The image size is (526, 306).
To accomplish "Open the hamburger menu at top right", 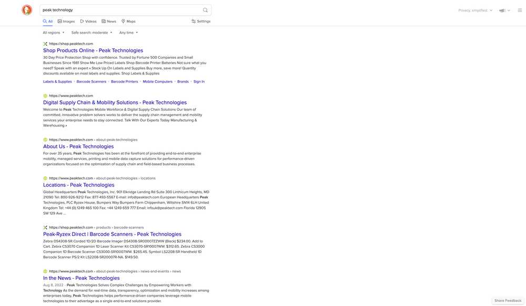I will click(520, 10).
